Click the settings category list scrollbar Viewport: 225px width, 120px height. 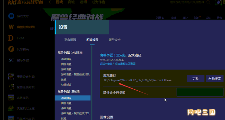click(x=92, y=82)
